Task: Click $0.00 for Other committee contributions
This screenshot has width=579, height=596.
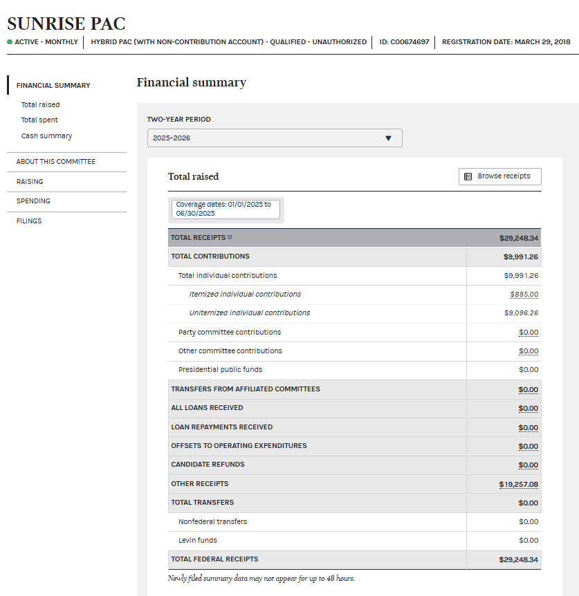Action: click(529, 351)
